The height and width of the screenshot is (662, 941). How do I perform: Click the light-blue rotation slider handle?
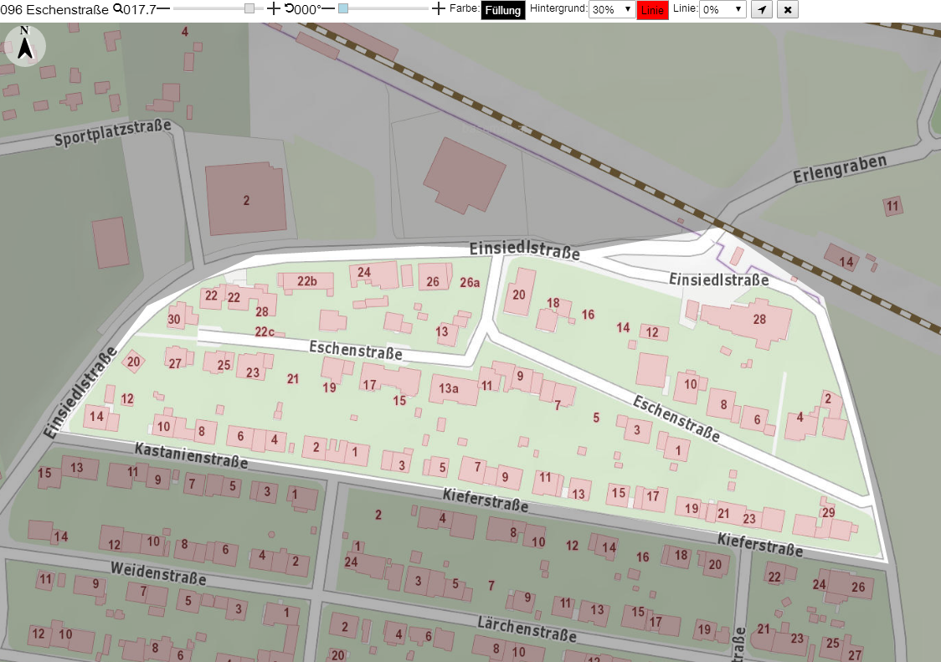pos(343,8)
